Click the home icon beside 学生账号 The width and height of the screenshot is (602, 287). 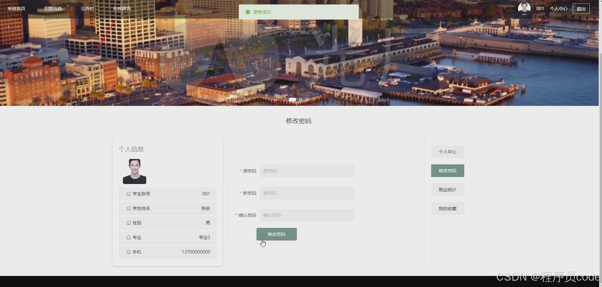[x=129, y=194]
